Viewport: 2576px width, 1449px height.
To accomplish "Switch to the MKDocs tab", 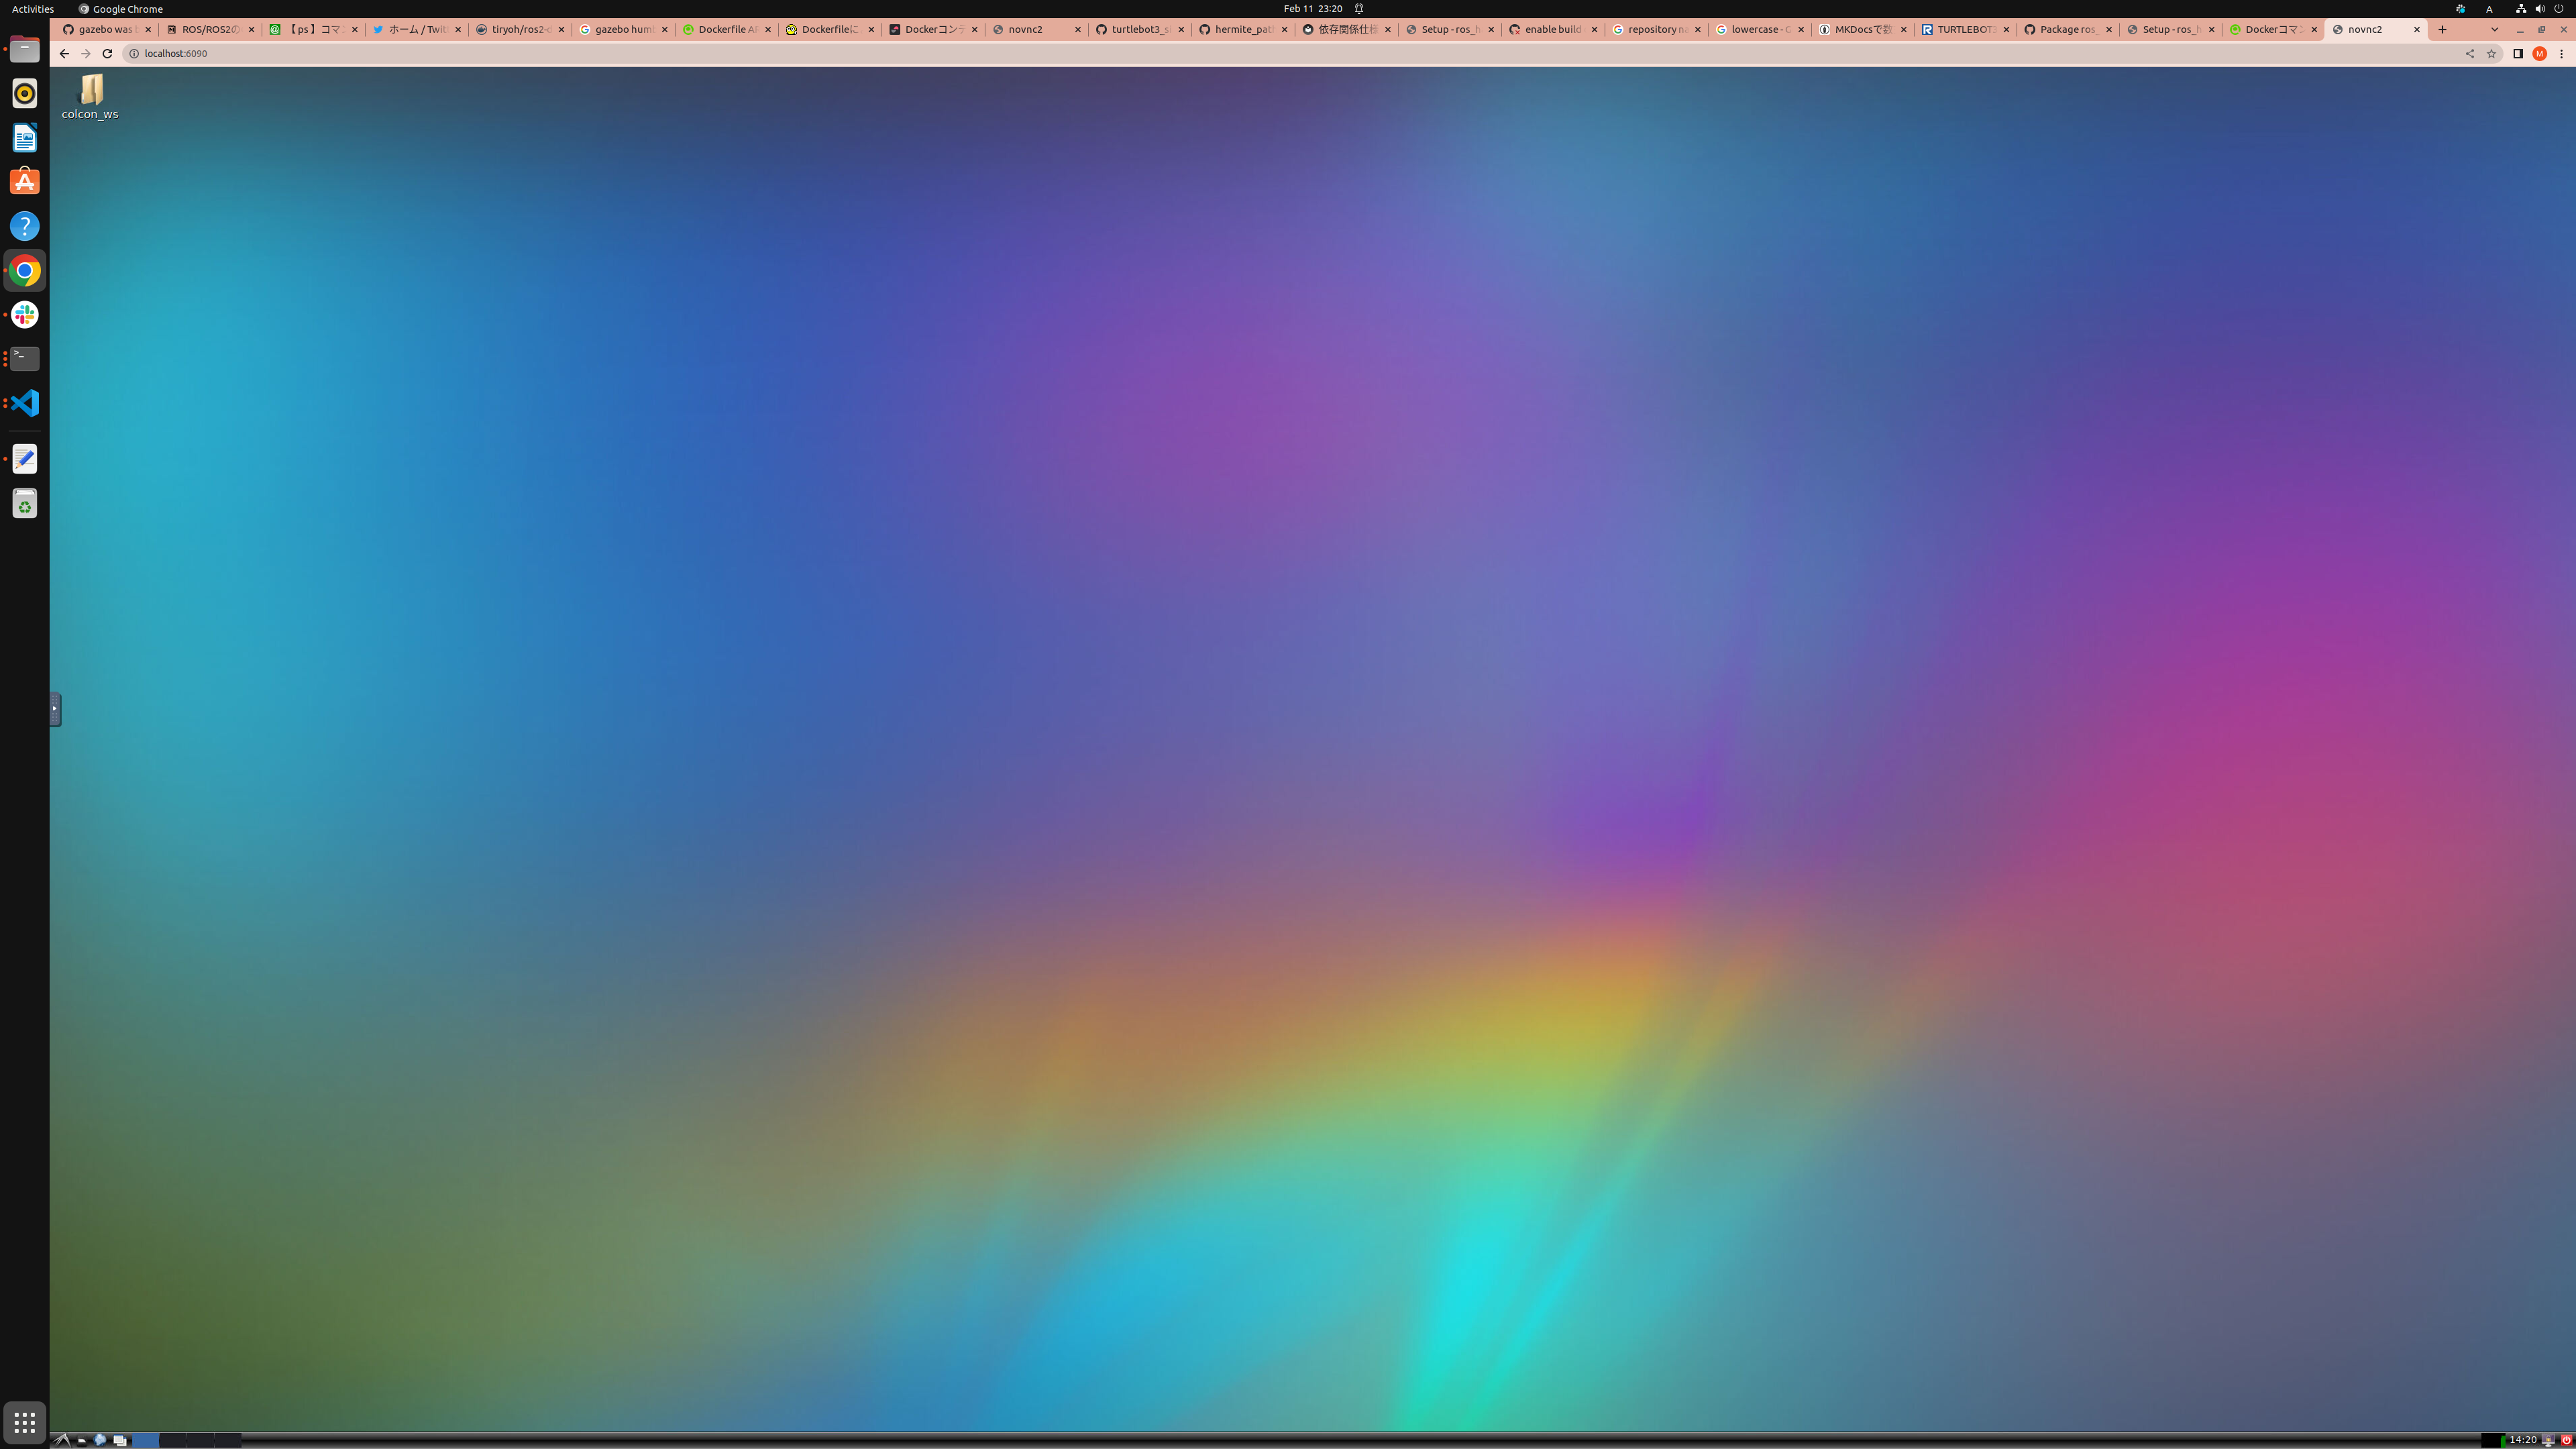I will click(x=1862, y=30).
